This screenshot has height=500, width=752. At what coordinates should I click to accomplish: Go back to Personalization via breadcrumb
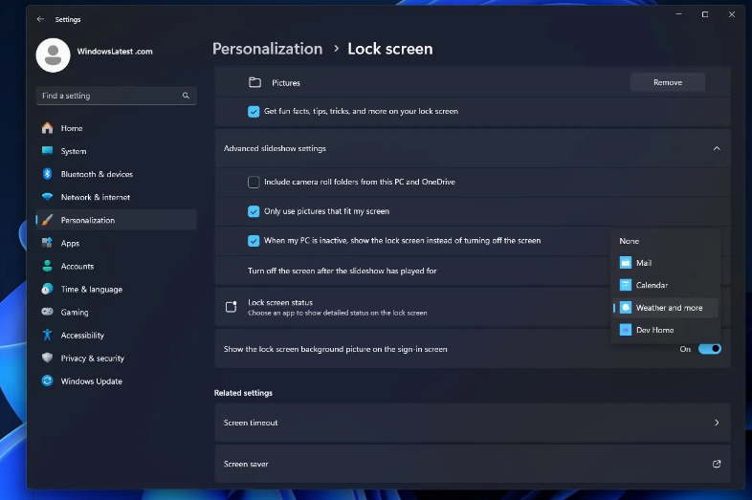click(x=267, y=49)
